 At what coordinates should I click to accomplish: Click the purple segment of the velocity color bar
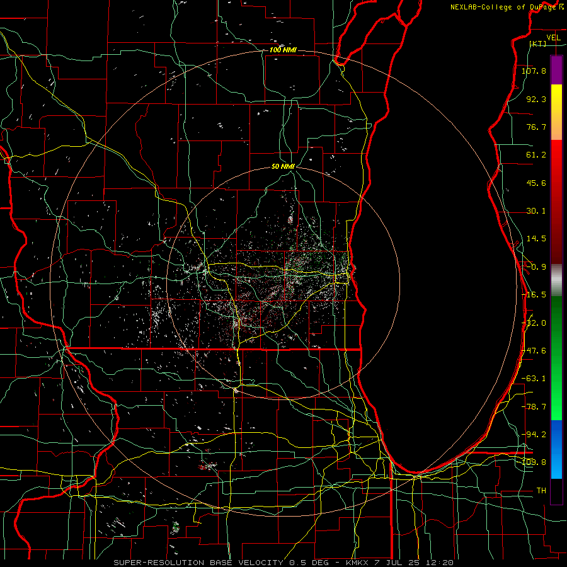(x=556, y=71)
